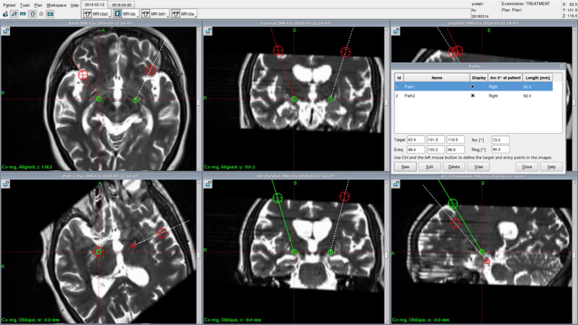
Task: Click Help button in Paths dialog
Action: (x=551, y=167)
